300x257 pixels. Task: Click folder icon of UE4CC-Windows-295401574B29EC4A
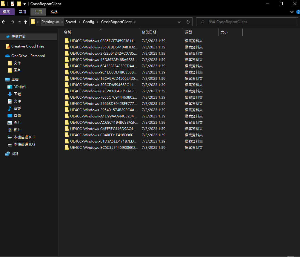67,110
